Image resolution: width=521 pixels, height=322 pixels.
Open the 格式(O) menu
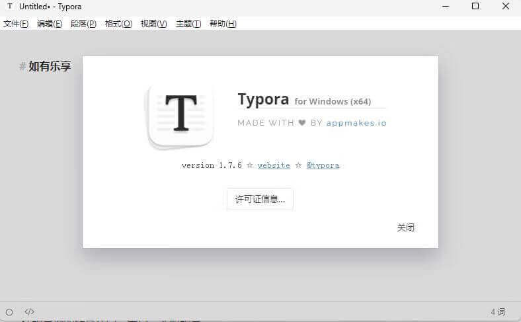pos(118,24)
